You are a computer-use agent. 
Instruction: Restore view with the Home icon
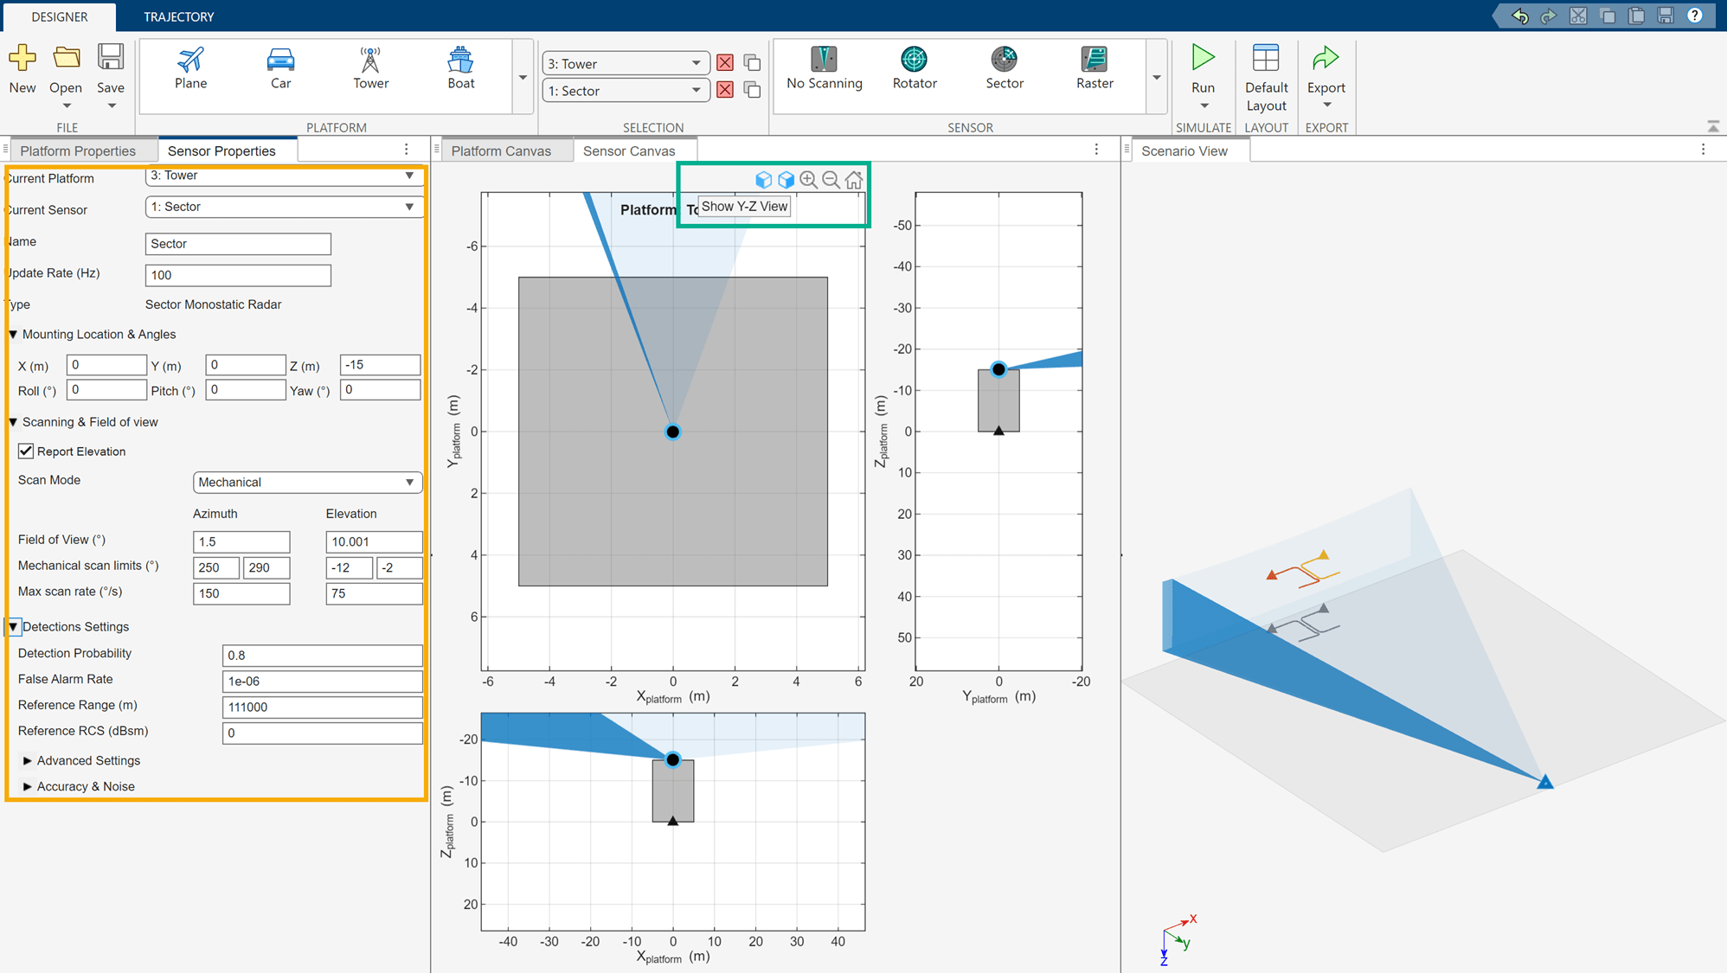coord(854,180)
